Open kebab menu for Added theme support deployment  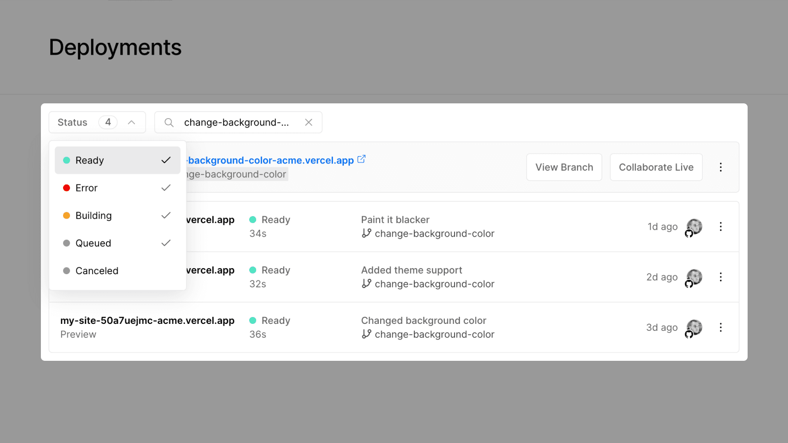click(721, 277)
